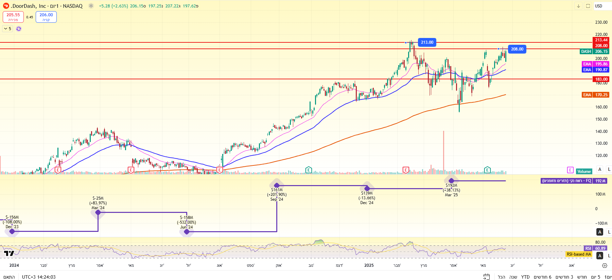Viewport: 612px width, 280px height.
Task: Select the Dec '23 net income data point
Action: (x=12, y=232)
